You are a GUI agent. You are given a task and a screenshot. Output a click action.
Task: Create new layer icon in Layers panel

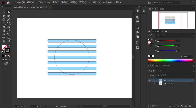186,106
